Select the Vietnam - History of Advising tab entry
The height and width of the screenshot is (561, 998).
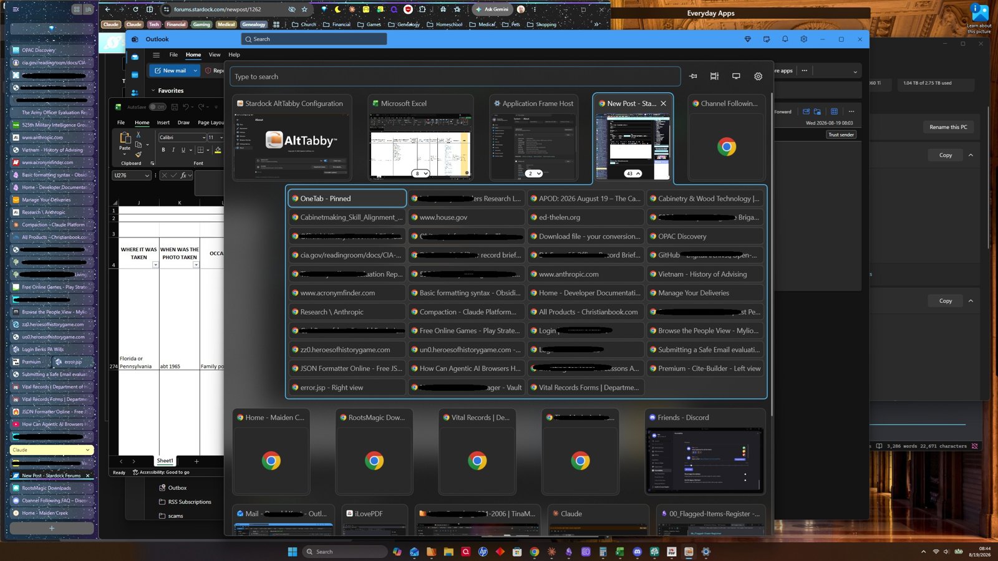pos(705,274)
